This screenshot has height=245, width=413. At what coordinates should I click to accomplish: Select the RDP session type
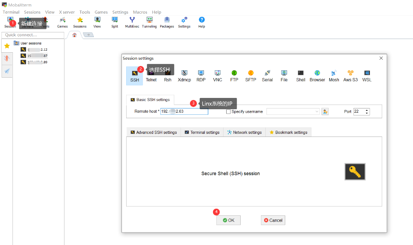tap(201, 76)
